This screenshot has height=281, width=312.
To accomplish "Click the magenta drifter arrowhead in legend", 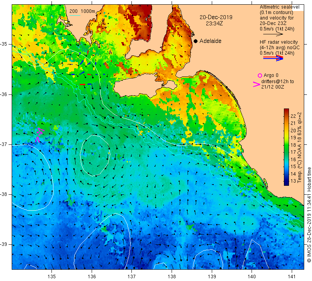I will tap(256, 84).
